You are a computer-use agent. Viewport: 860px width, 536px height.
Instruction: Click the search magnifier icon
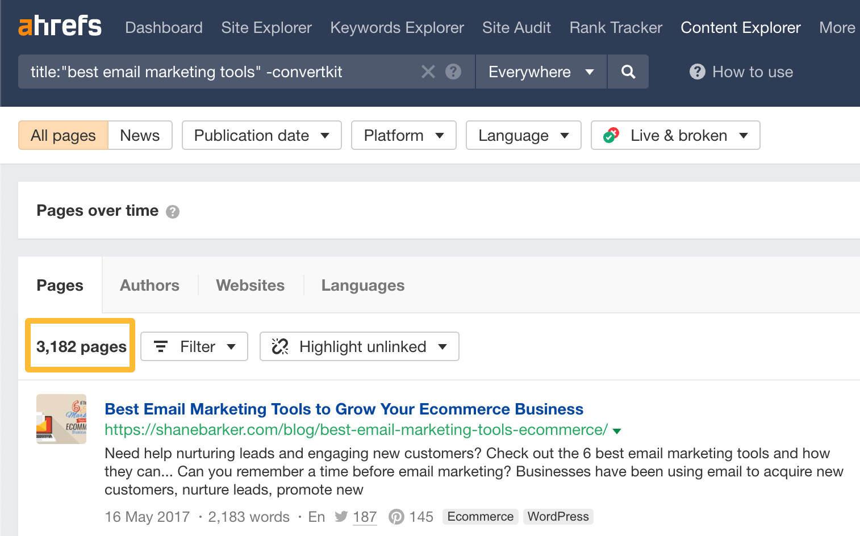click(x=628, y=72)
